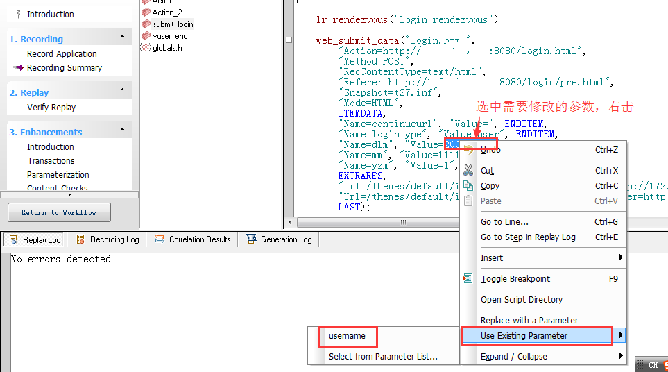Select Action_2 in the script tree
The image size is (668, 372).
[167, 12]
